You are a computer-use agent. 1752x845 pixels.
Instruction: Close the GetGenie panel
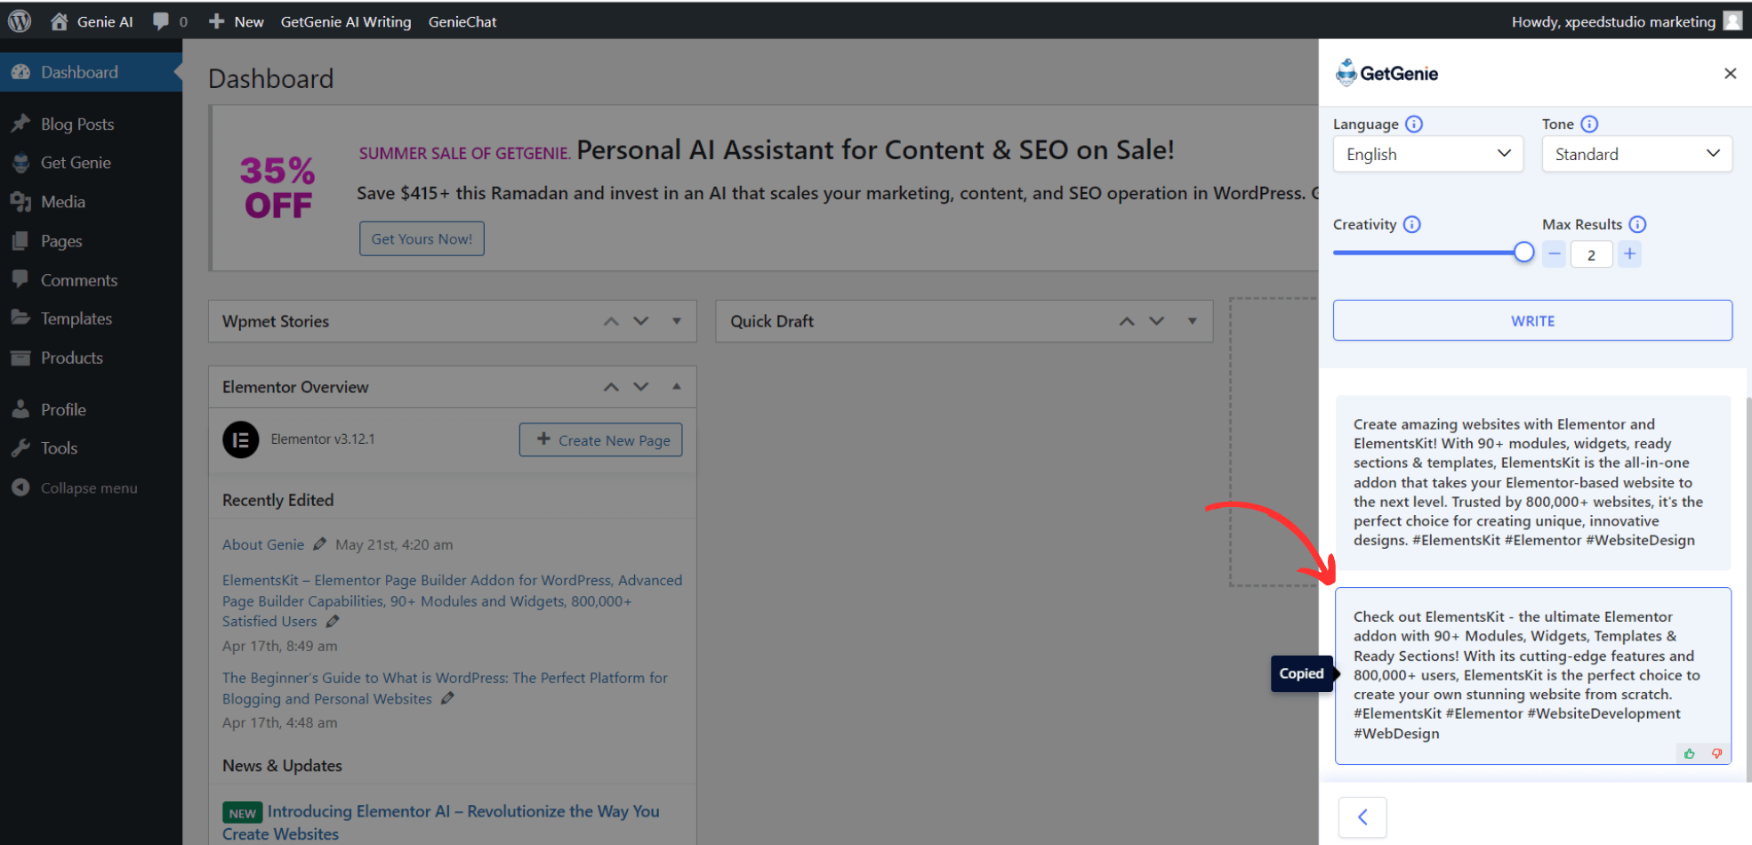tap(1730, 73)
